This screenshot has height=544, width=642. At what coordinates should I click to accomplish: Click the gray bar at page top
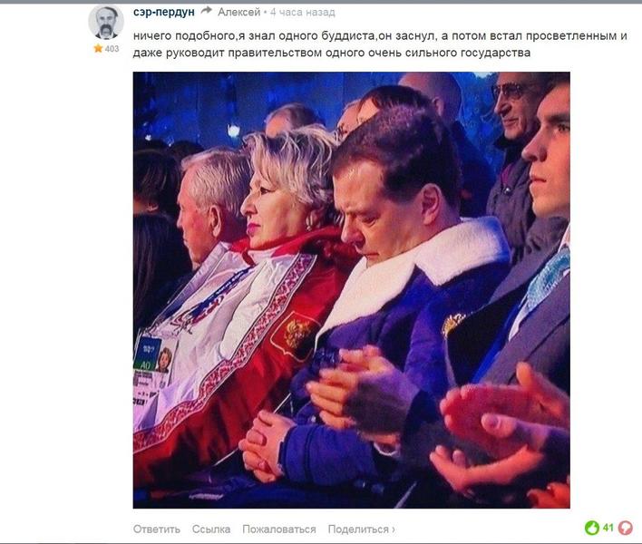pos(321,2)
